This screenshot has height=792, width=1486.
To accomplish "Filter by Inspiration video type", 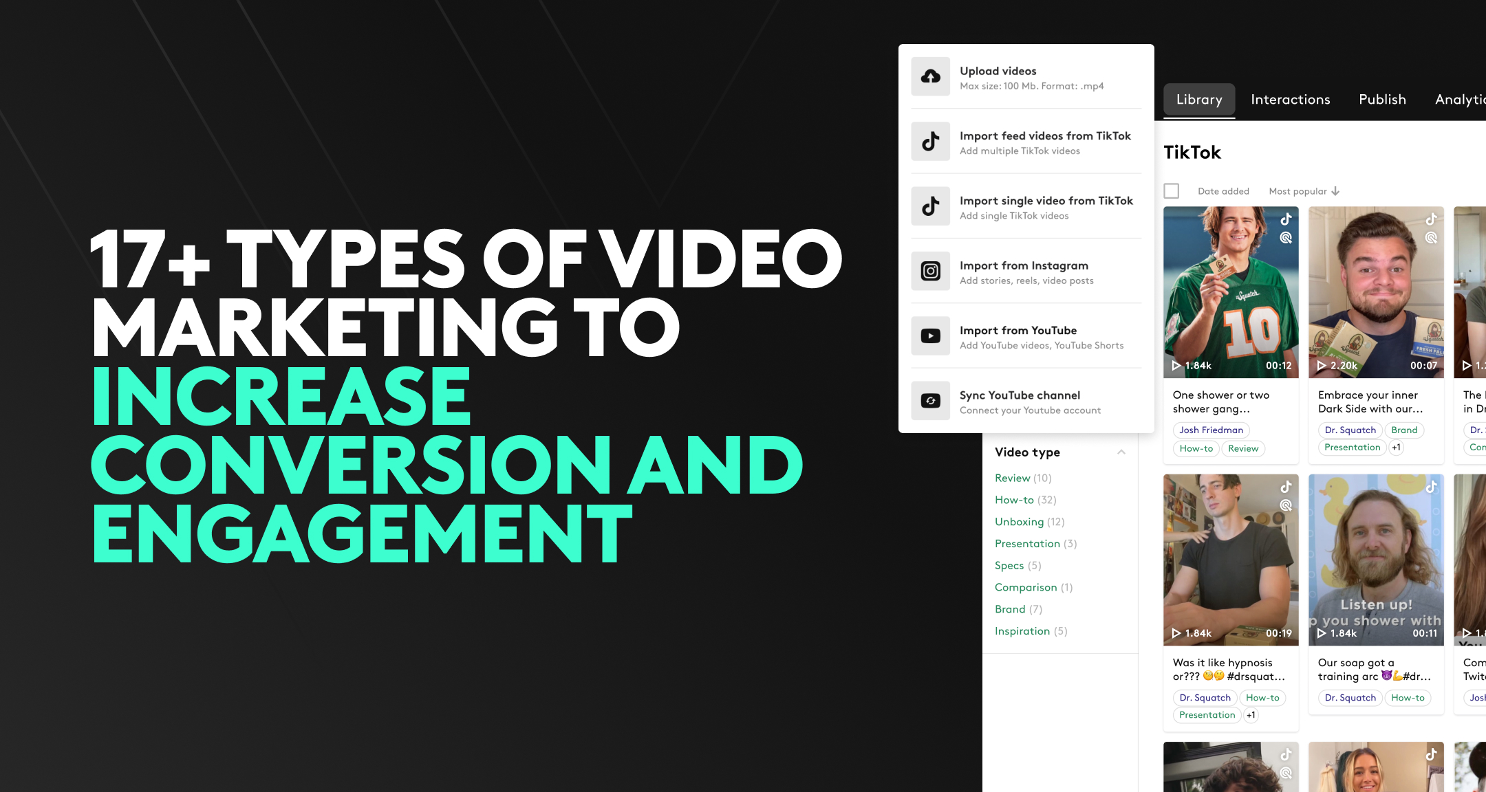I will 1031,631.
